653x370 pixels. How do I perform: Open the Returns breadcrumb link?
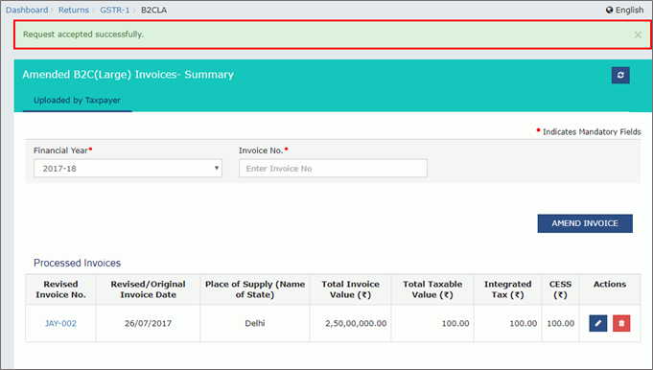tap(74, 10)
